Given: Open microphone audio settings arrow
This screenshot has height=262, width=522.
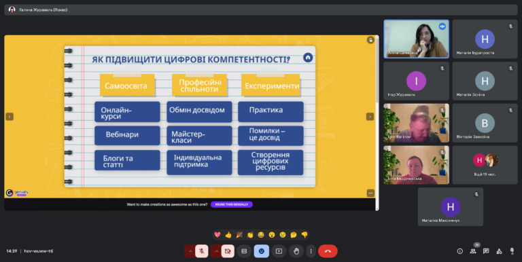Looking at the screenshot, I should [190, 251].
